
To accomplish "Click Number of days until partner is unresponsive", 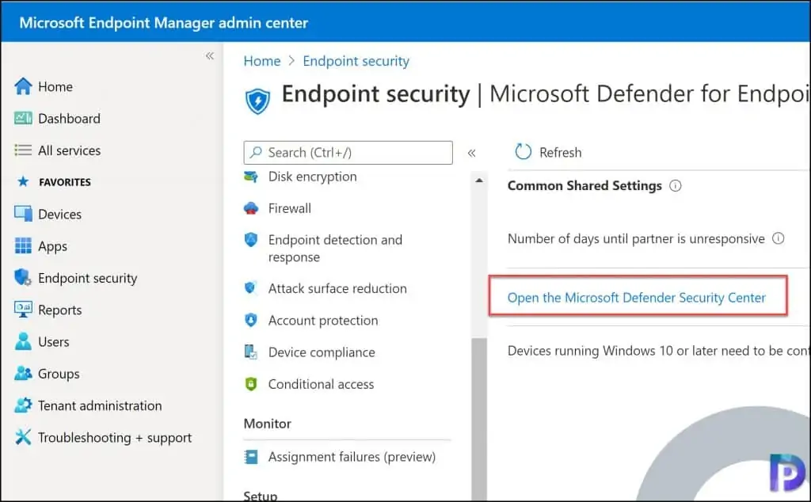I will click(636, 239).
